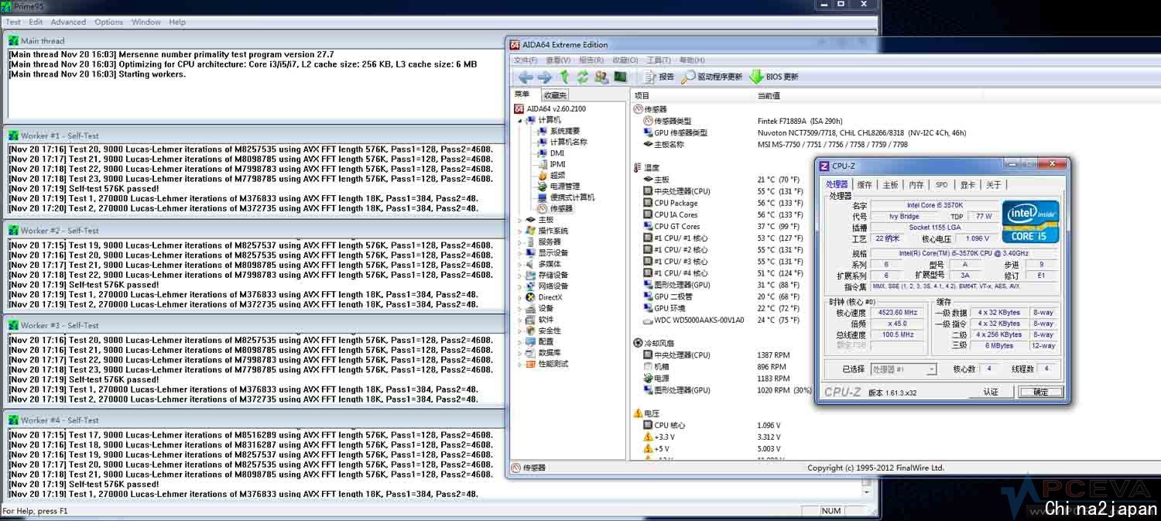Open Prime95 Advanced menu

point(69,22)
